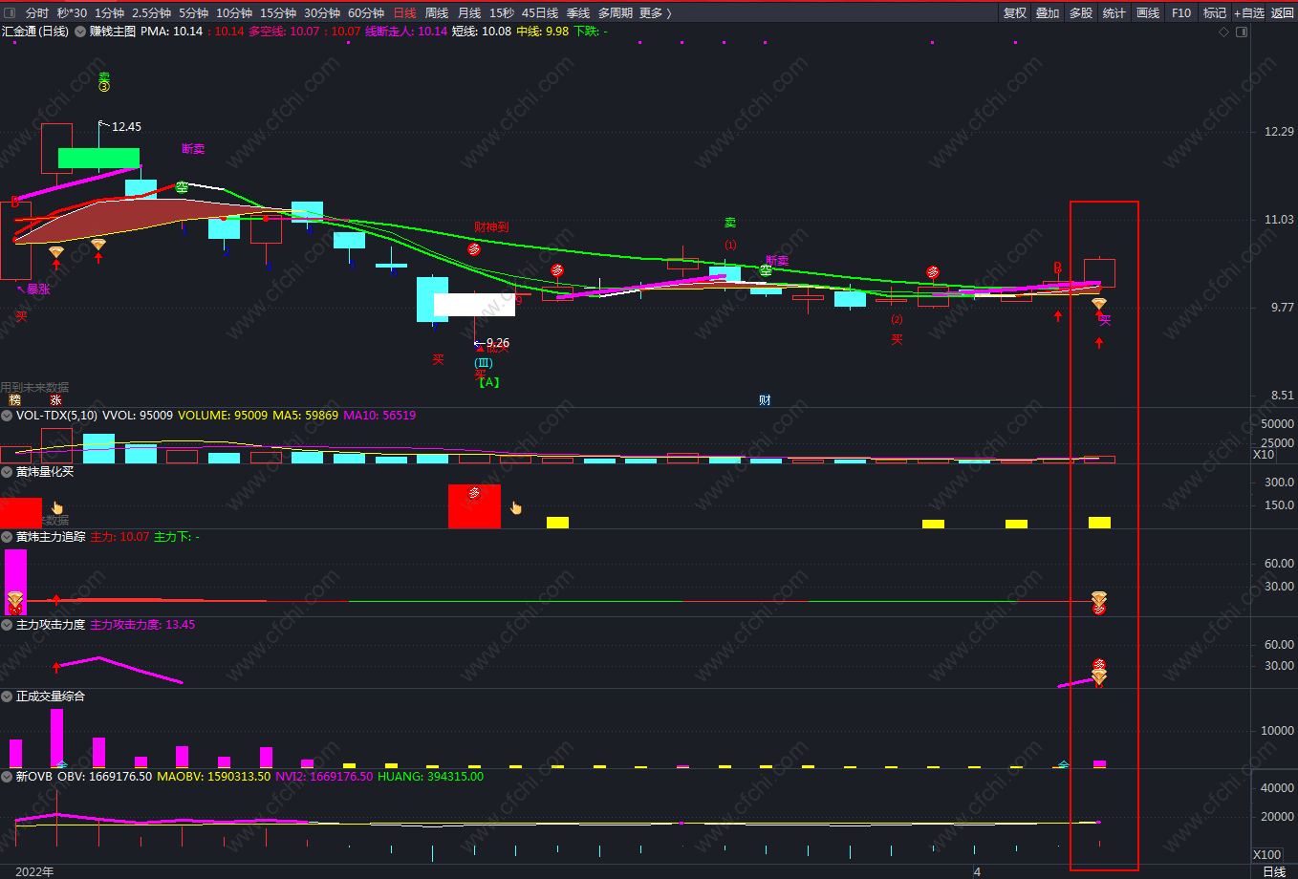Click the 汇金通(日线) stock title
The image size is (1298, 879).
click(35, 32)
